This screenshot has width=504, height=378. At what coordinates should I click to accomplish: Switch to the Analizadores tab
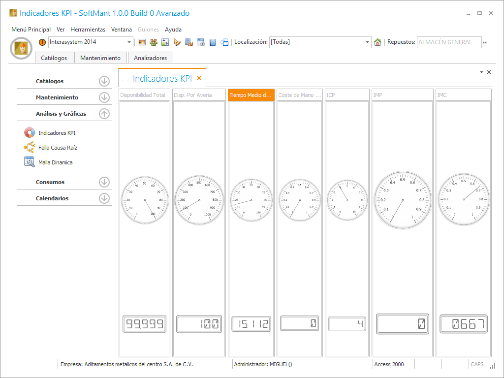150,58
